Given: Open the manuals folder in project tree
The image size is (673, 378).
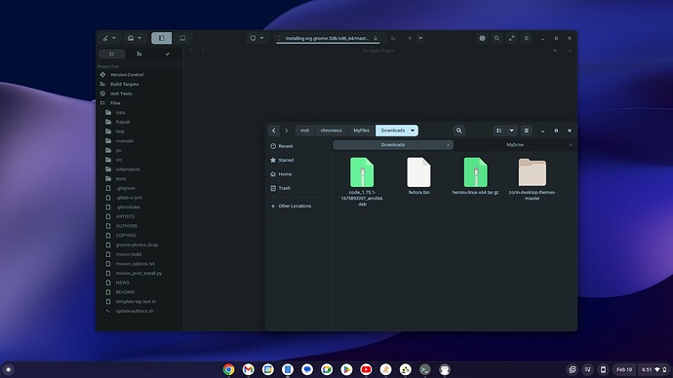Looking at the screenshot, I should (124, 140).
